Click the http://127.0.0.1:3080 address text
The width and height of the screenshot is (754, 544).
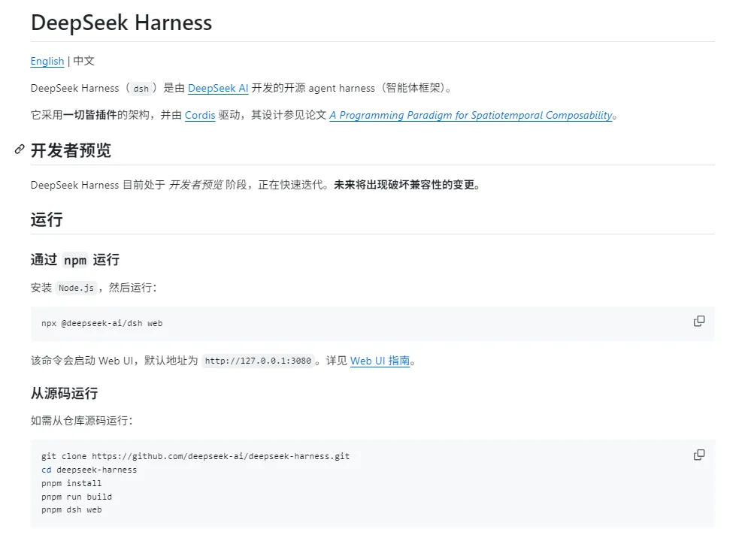tap(258, 361)
